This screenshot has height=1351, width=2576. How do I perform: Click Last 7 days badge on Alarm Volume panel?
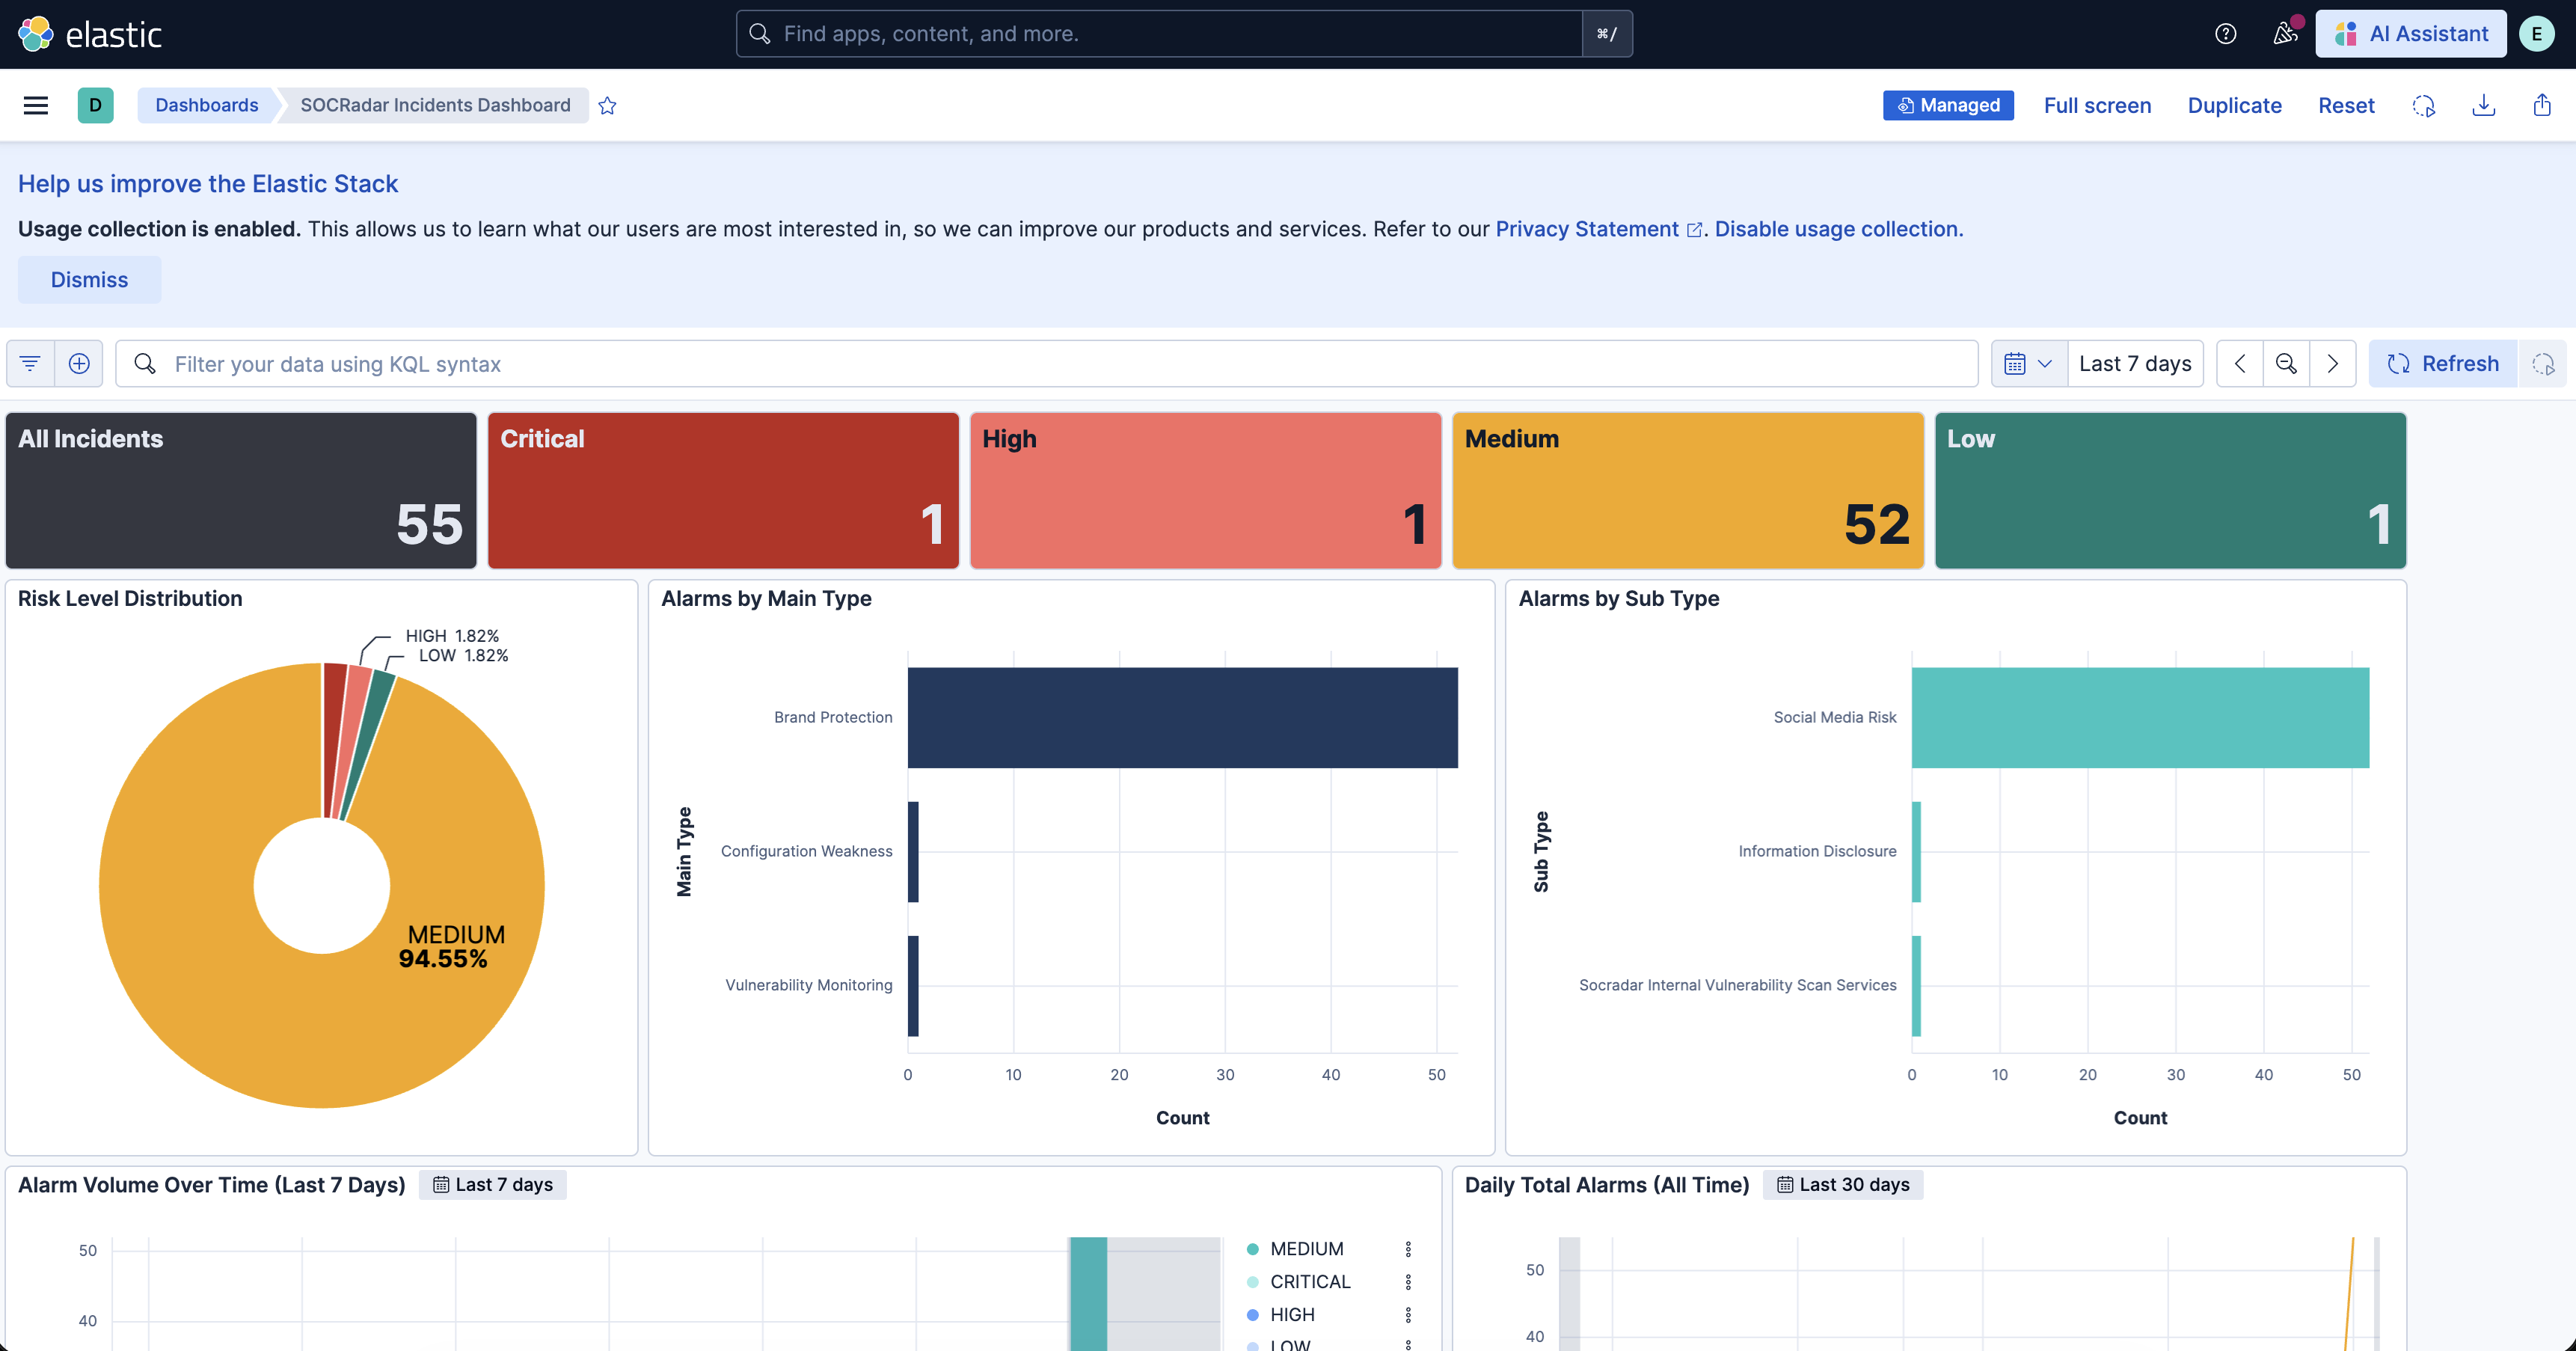pyautogui.click(x=493, y=1185)
